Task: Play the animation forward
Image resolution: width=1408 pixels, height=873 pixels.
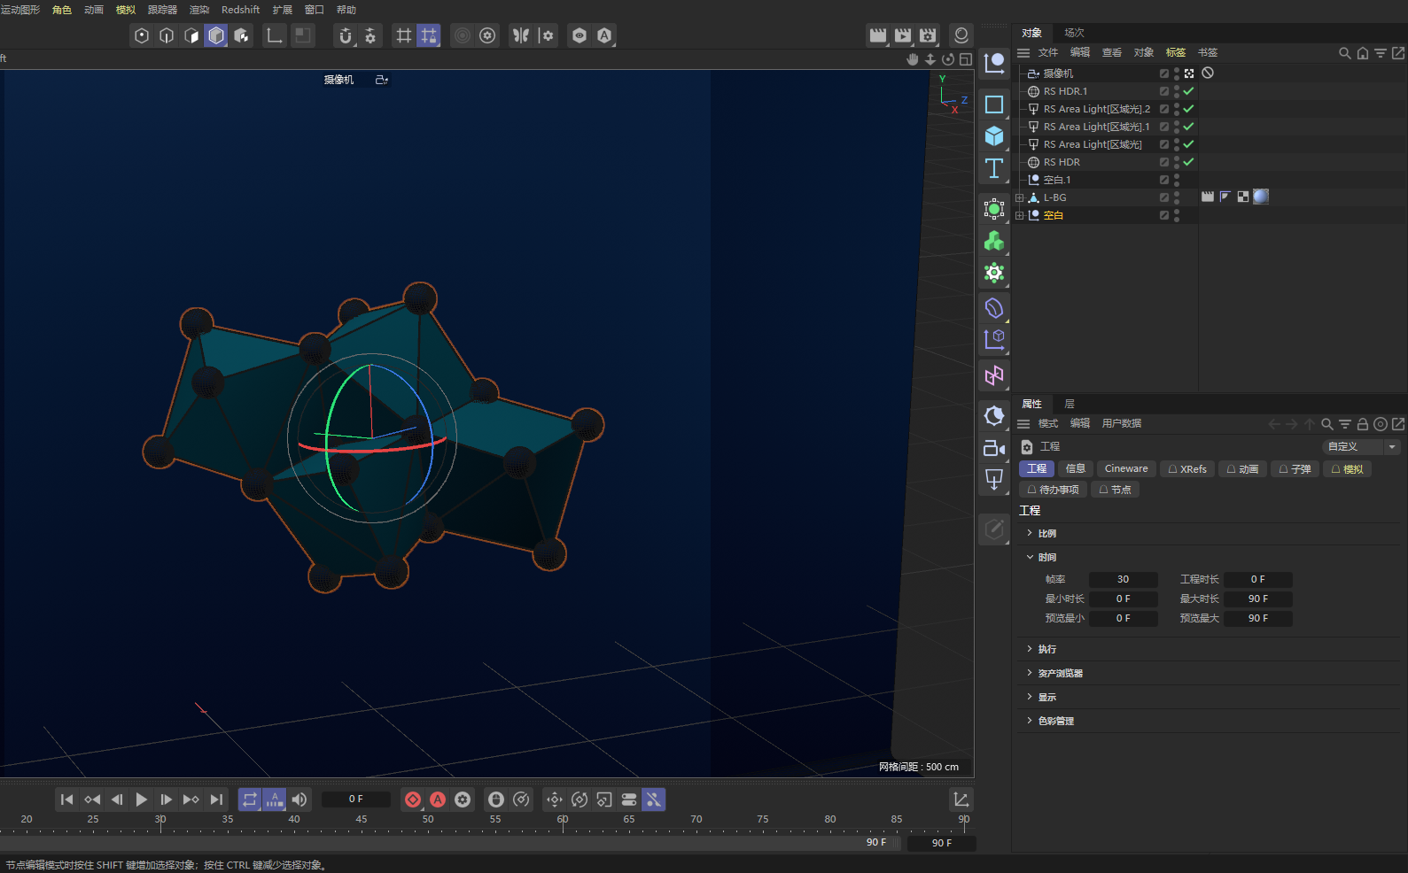Action: 142,800
